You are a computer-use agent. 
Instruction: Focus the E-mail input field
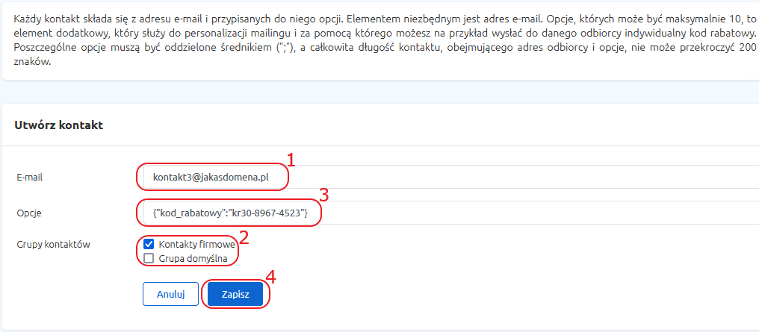(x=447, y=178)
